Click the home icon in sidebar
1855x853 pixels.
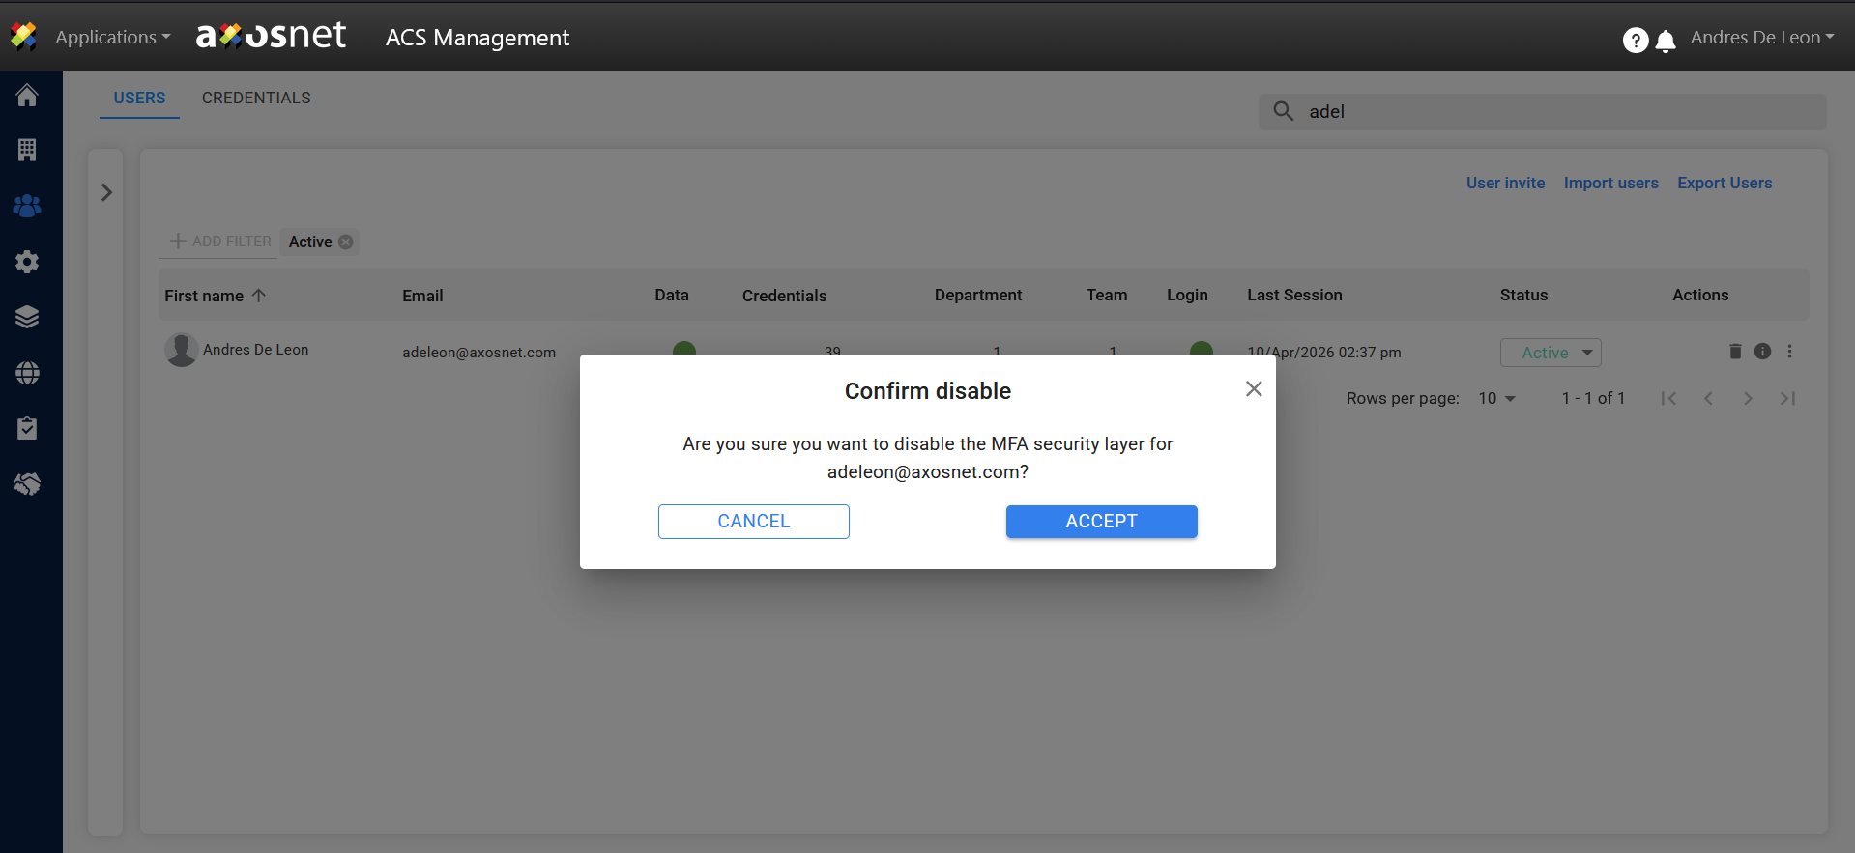[x=27, y=96]
